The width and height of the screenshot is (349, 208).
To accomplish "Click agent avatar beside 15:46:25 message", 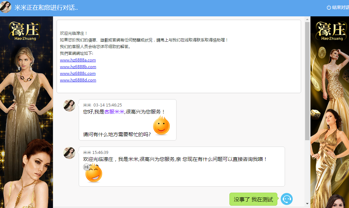I will pyautogui.click(x=69, y=106).
